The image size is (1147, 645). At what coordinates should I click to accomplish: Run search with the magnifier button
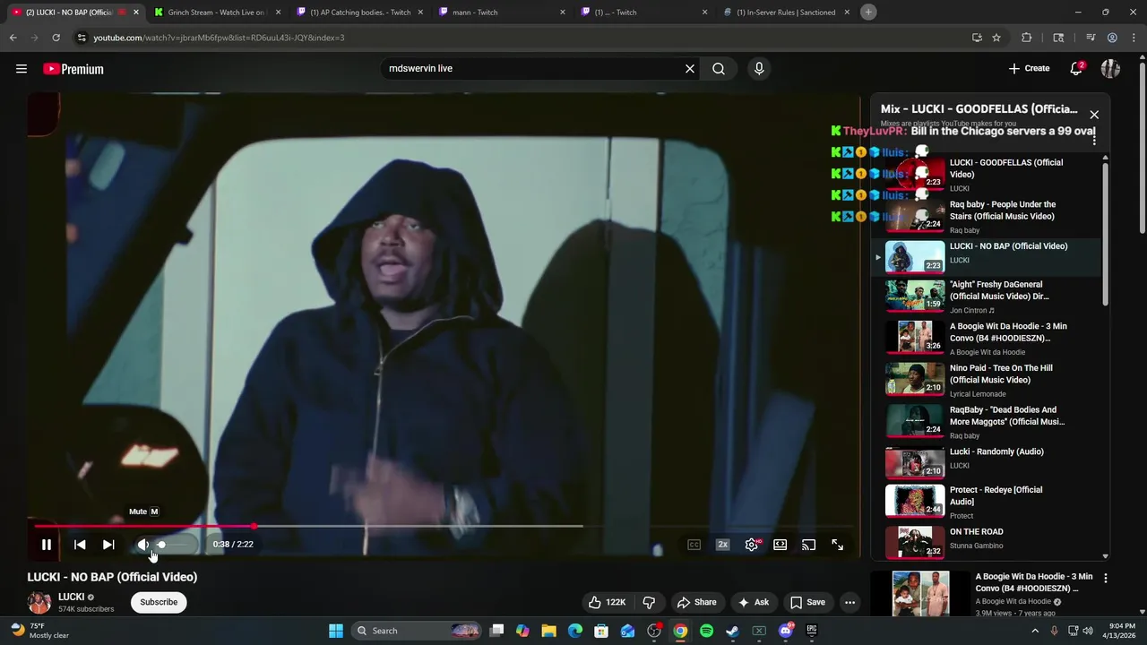(x=719, y=68)
